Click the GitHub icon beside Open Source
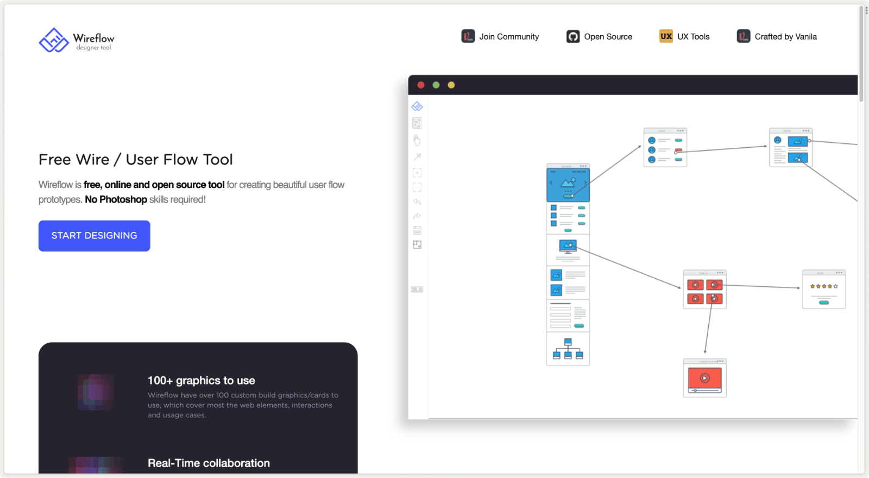869x478 pixels. (x=573, y=36)
